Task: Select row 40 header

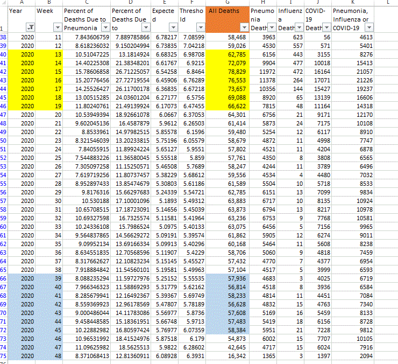Action: click(4, 54)
